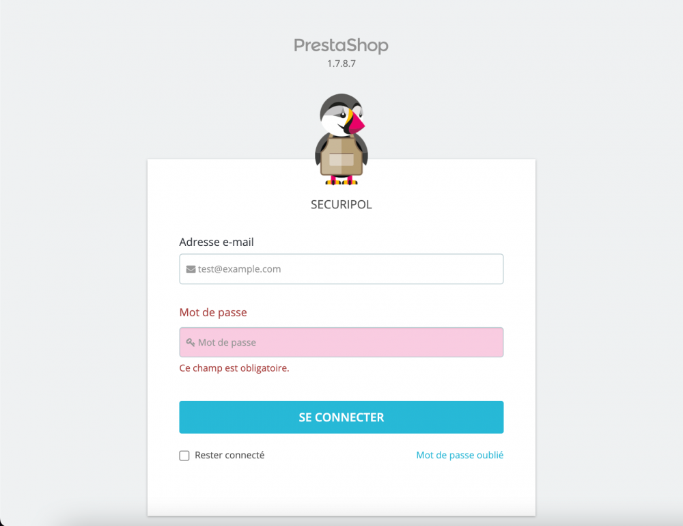Click the Ce champ est obligatoire error
The height and width of the screenshot is (526, 683).
click(234, 368)
